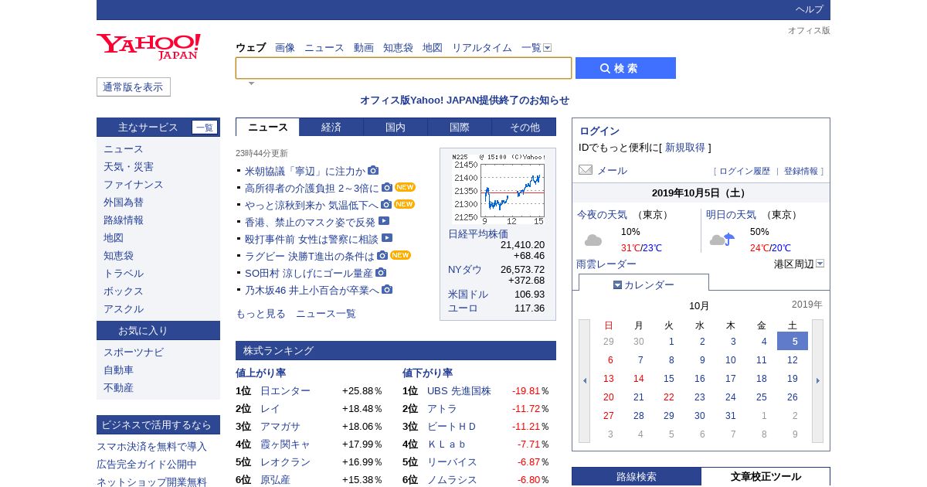The height and width of the screenshot is (487, 927).
Task: Switch to the 国際 news tab
Action: (x=460, y=128)
